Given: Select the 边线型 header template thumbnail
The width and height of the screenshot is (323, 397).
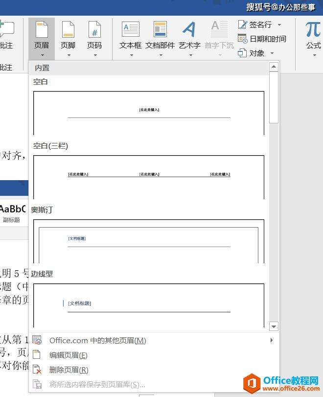Looking at the screenshot, I should pos(149,305).
